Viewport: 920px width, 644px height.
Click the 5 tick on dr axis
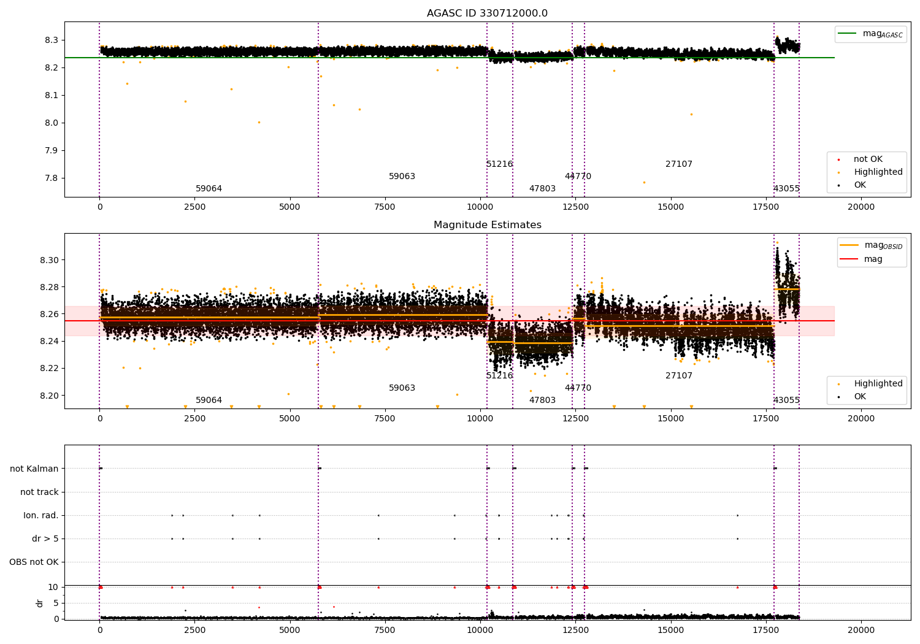click(x=56, y=604)
